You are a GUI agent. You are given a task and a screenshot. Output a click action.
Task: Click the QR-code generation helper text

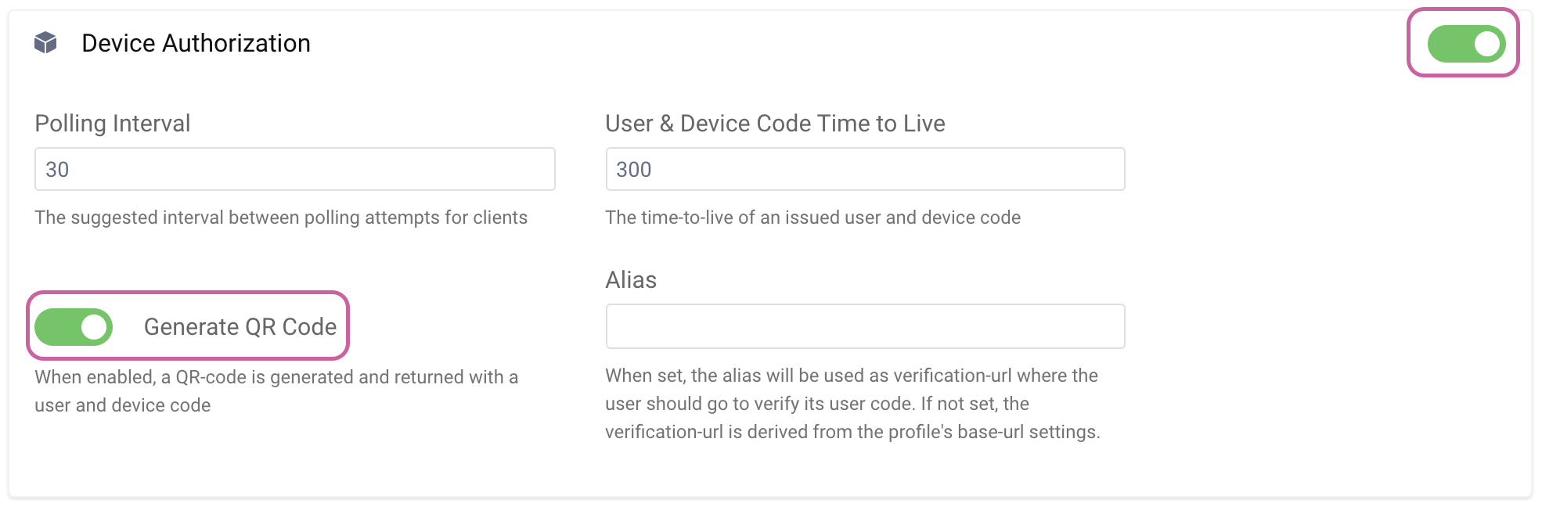coord(276,390)
